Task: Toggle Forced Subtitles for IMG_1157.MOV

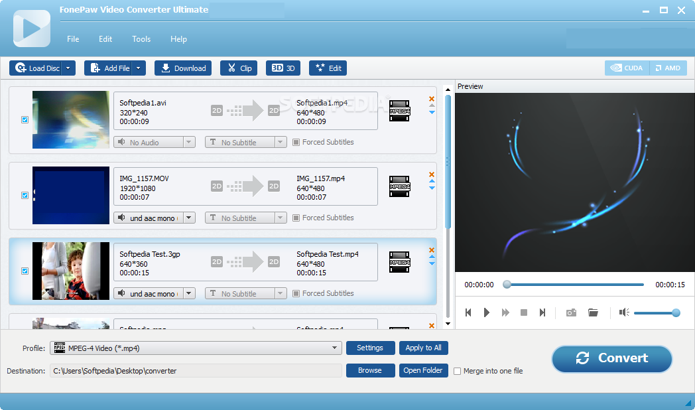Action: (x=296, y=218)
